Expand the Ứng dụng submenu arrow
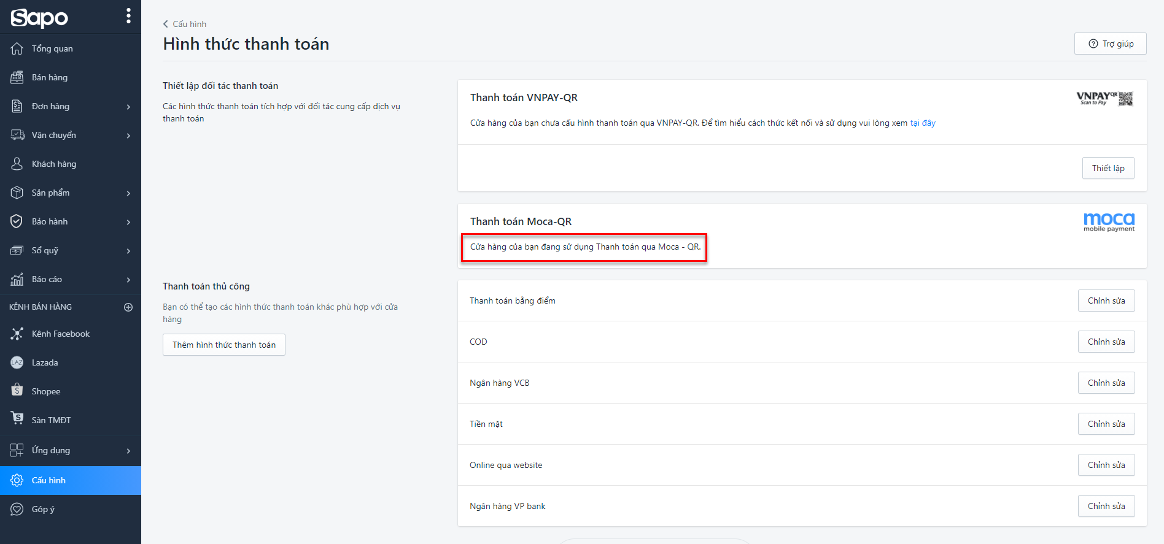Screen dimensions: 1164x544 click(x=128, y=451)
